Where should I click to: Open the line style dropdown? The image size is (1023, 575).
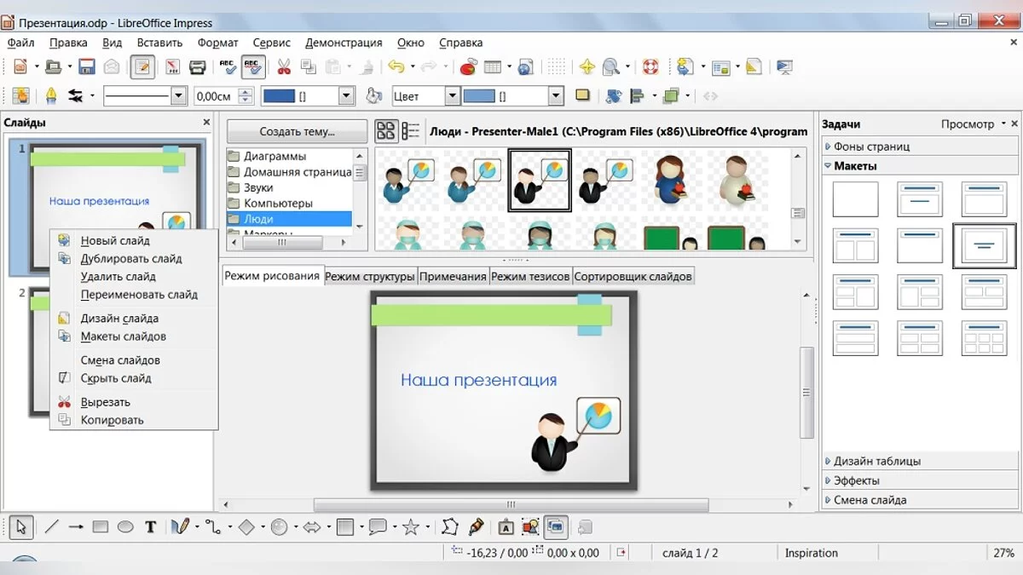pos(178,96)
